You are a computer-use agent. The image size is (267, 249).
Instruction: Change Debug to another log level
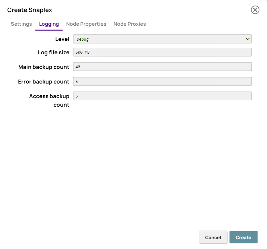click(163, 39)
